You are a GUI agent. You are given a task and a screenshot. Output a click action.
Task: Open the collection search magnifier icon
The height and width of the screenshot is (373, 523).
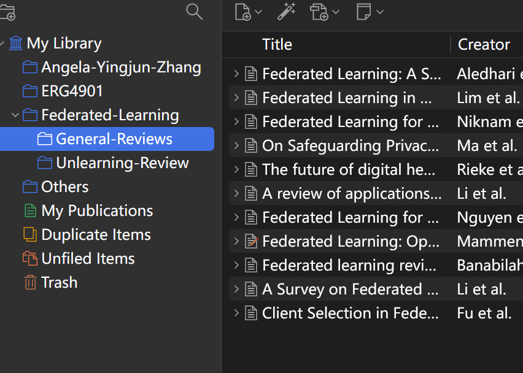pos(194,12)
